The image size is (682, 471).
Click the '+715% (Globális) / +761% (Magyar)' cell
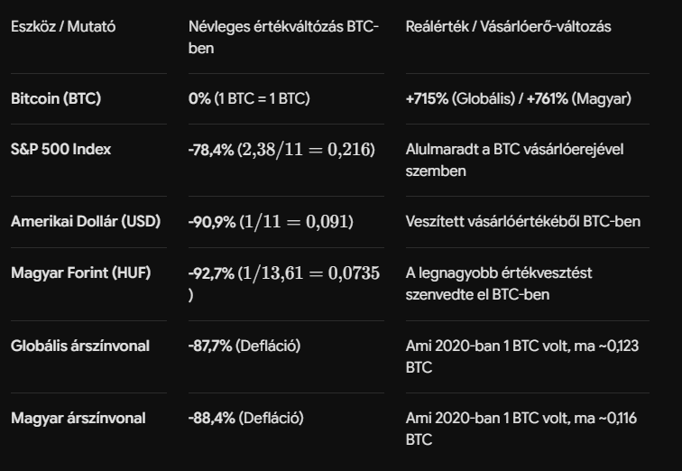point(518,98)
